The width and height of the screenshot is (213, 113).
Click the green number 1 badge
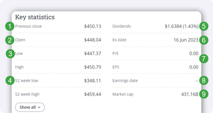(x=10, y=26)
